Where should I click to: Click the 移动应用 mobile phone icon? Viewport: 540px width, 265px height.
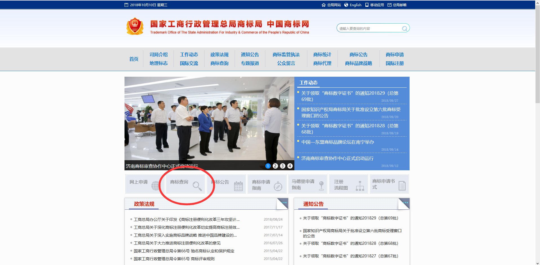click(366, 5)
